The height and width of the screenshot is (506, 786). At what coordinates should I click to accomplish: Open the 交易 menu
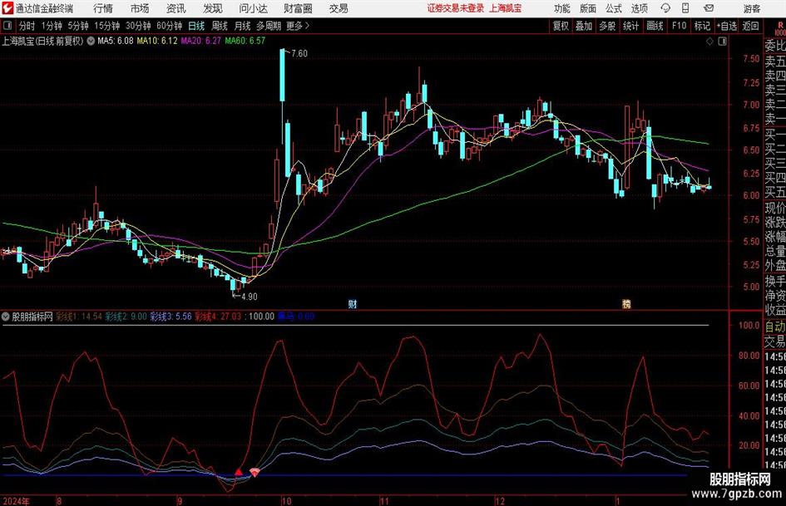click(x=339, y=8)
